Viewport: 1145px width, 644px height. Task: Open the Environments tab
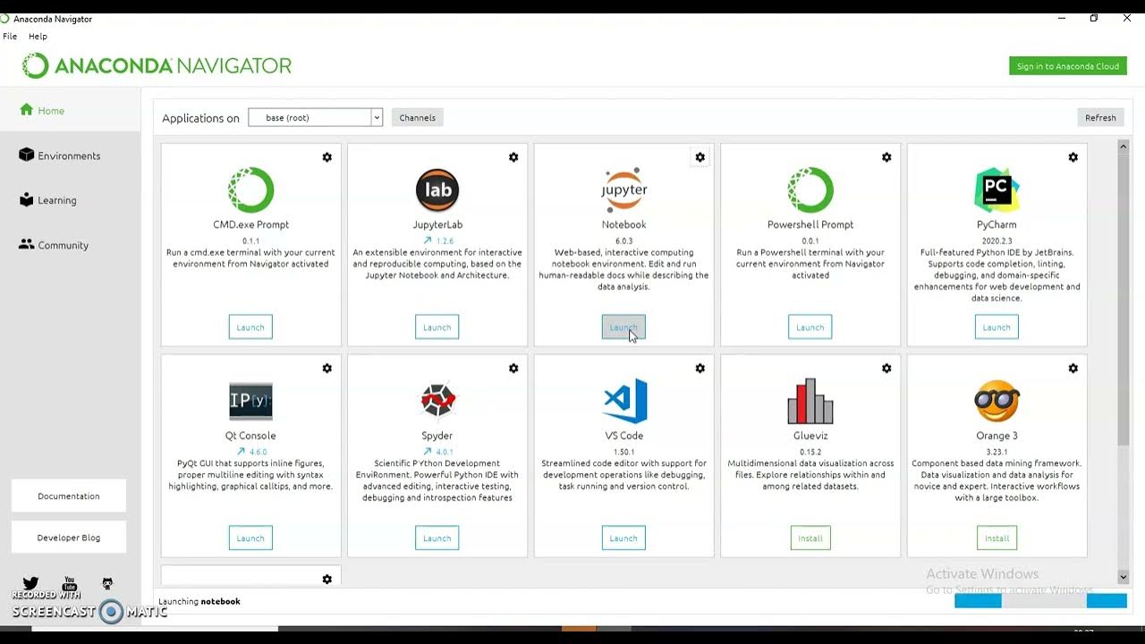(70, 156)
